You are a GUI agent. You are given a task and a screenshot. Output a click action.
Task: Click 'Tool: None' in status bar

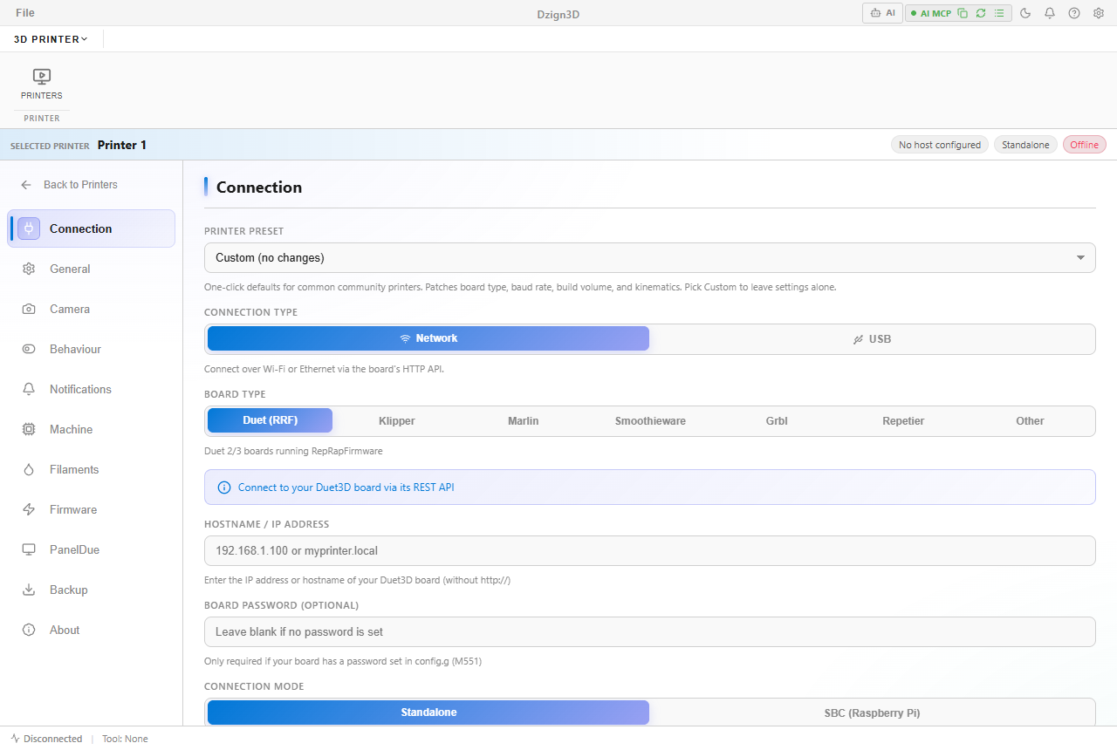[x=125, y=739]
